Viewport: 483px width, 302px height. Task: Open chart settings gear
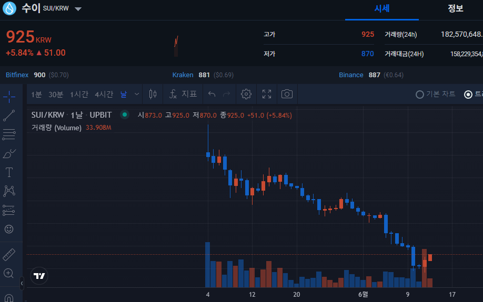click(246, 94)
